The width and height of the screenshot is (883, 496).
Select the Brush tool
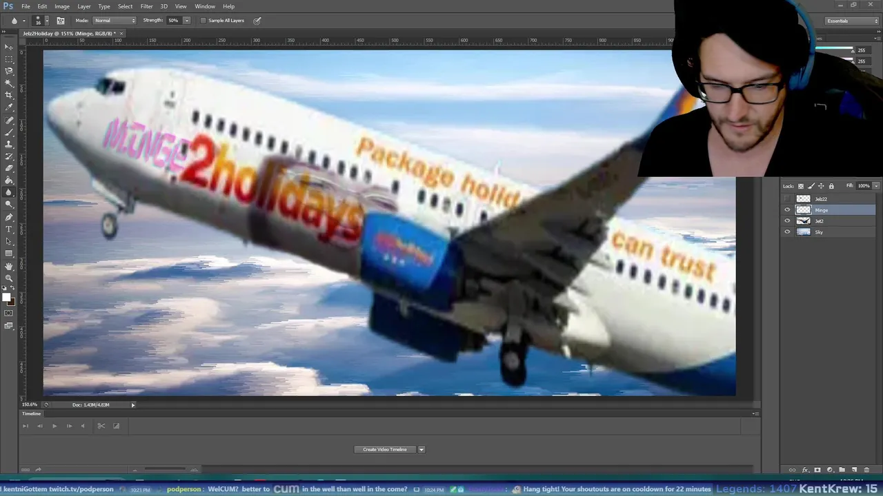pos(9,132)
